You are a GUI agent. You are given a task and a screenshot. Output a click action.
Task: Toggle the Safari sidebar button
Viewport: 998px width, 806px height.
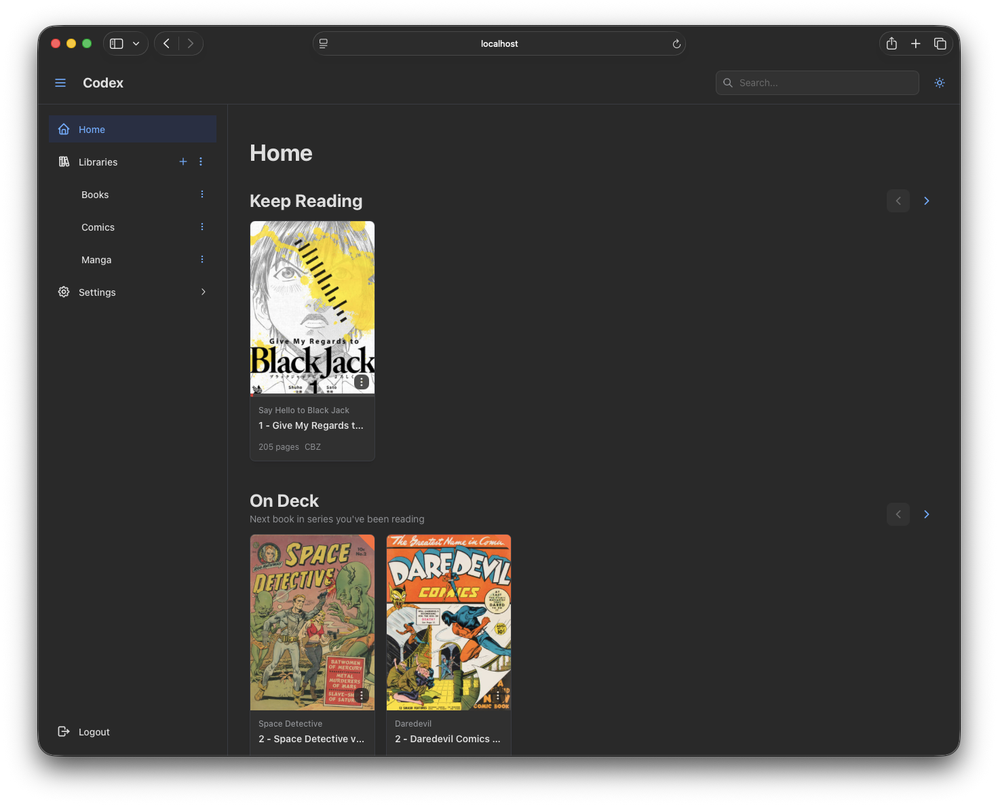coord(117,43)
